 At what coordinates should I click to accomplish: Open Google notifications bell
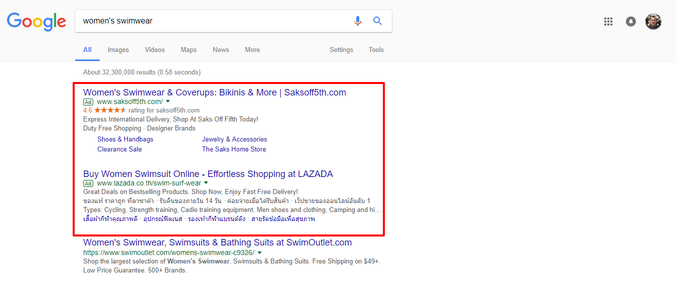pyautogui.click(x=631, y=21)
